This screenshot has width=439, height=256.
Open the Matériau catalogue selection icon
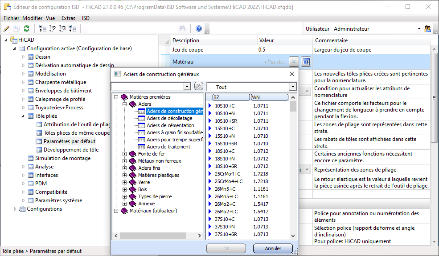click(306, 62)
